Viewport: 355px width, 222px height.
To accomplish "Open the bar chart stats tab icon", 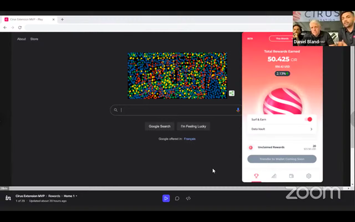I will pos(274,176).
